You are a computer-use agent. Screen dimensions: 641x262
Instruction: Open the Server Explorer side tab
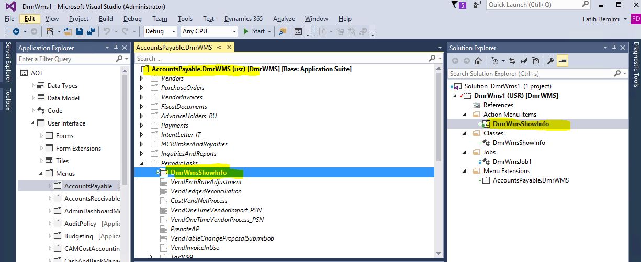tap(7, 63)
